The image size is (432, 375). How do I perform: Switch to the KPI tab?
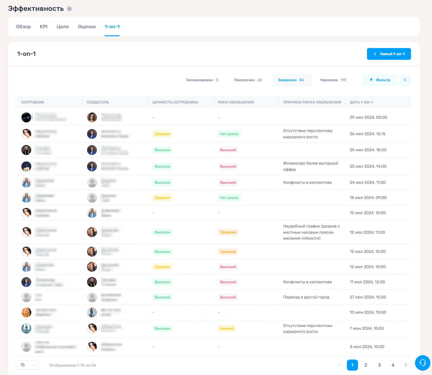point(44,27)
